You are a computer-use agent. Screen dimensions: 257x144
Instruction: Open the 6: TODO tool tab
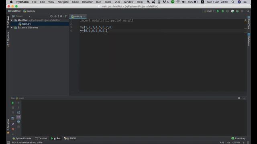point(70,138)
